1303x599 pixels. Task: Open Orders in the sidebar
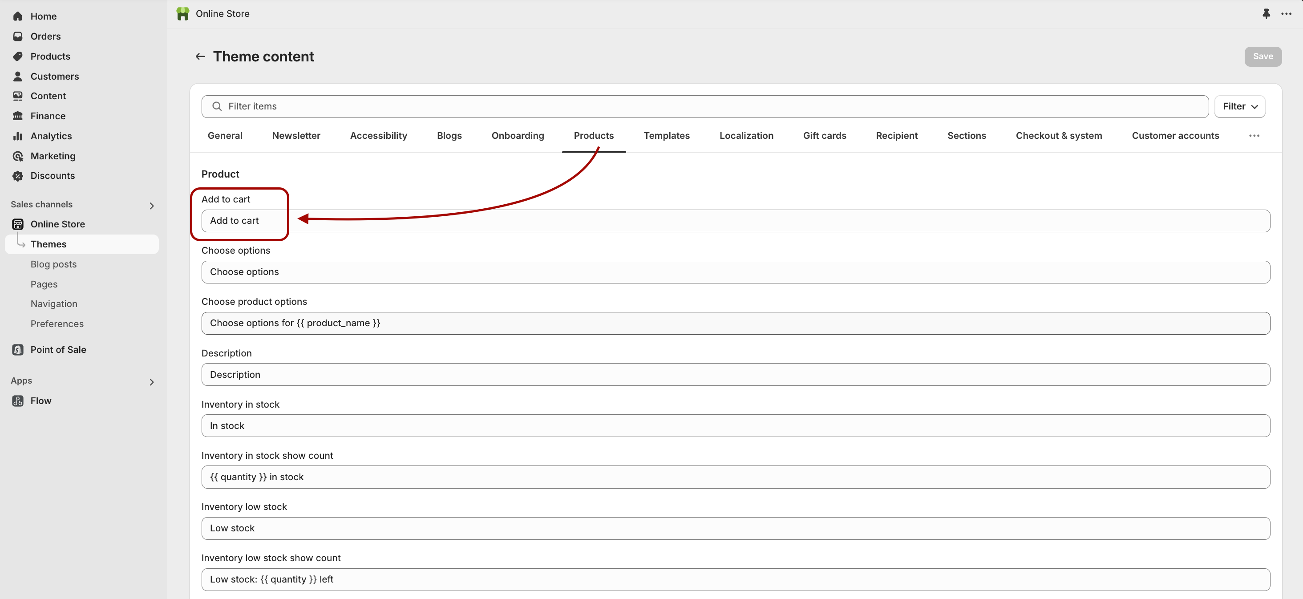tap(45, 36)
